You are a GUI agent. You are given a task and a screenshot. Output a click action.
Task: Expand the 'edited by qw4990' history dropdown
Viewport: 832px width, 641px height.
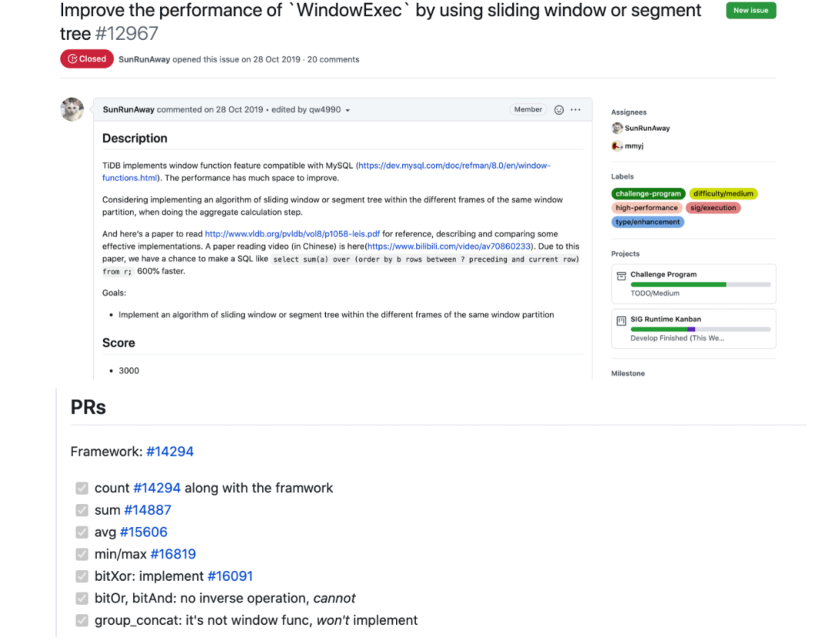[x=347, y=110]
